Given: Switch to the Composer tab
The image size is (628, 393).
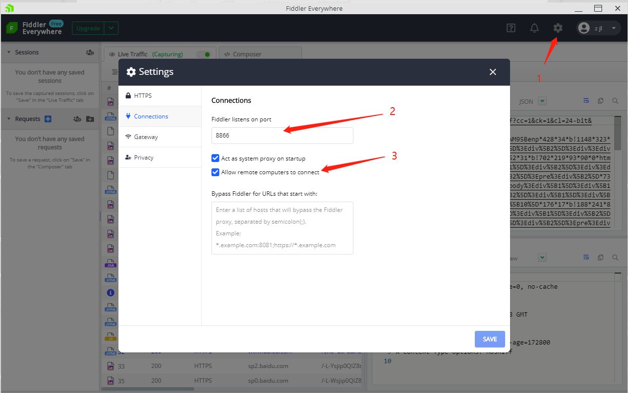Looking at the screenshot, I should [x=260, y=54].
